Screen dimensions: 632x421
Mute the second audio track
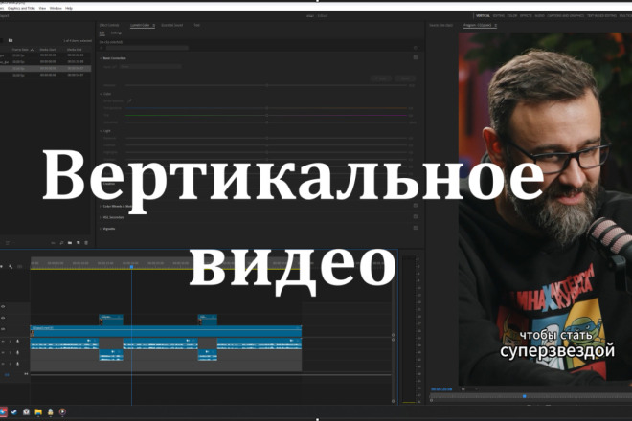coord(4,352)
